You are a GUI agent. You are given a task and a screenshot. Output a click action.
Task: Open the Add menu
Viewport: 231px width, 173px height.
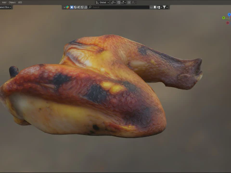pos(4,2)
